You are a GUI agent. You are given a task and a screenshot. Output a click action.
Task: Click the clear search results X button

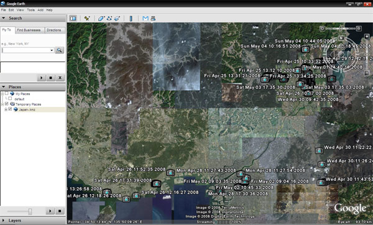pyautogui.click(x=60, y=78)
